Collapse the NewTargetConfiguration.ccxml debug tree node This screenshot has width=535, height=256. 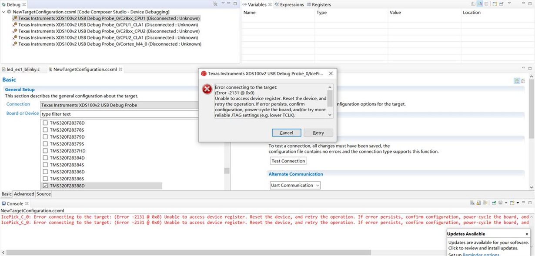[3, 12]
